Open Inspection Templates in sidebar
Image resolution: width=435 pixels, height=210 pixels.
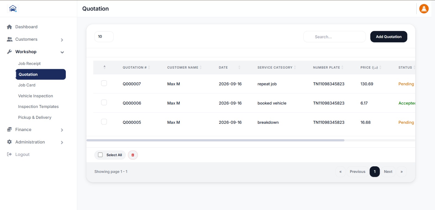(38, 107)
